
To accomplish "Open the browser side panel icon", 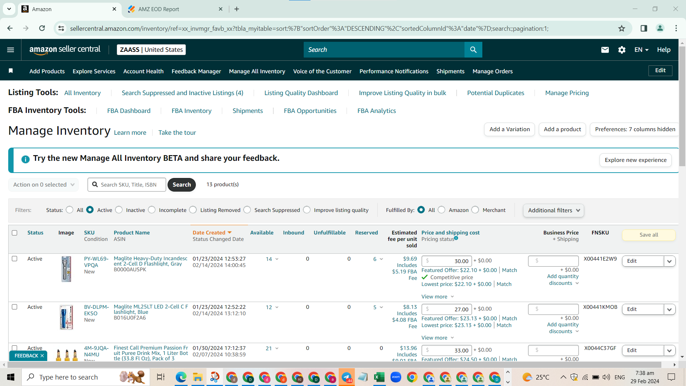I will tap(644, 28).
